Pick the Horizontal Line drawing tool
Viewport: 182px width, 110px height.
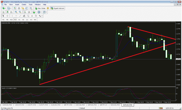(x=16, y=16)
